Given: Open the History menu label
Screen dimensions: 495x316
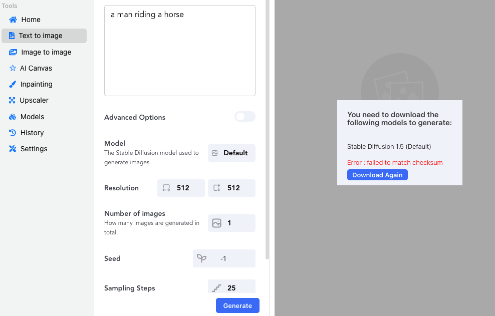Looking at the screenshot, I should point(32,133).
